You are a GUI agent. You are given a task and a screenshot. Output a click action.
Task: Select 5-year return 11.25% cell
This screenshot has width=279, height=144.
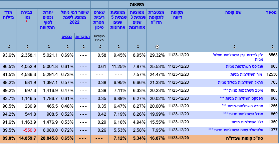[118, 67]
